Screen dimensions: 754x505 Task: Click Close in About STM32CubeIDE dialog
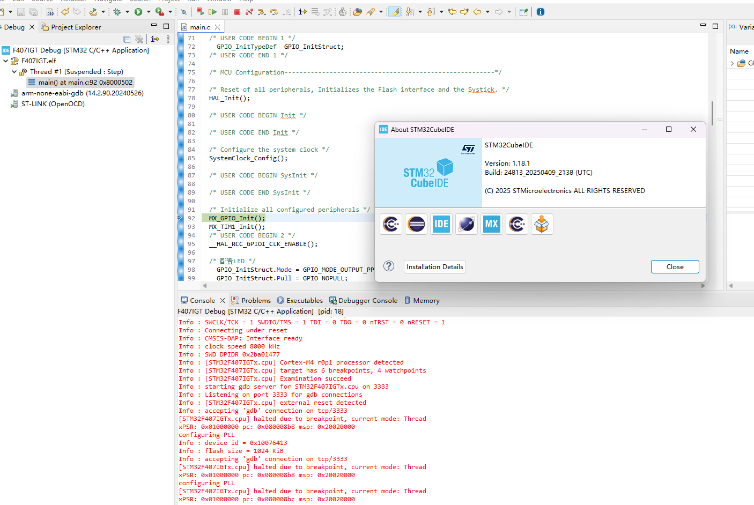(x=675, y=266)
